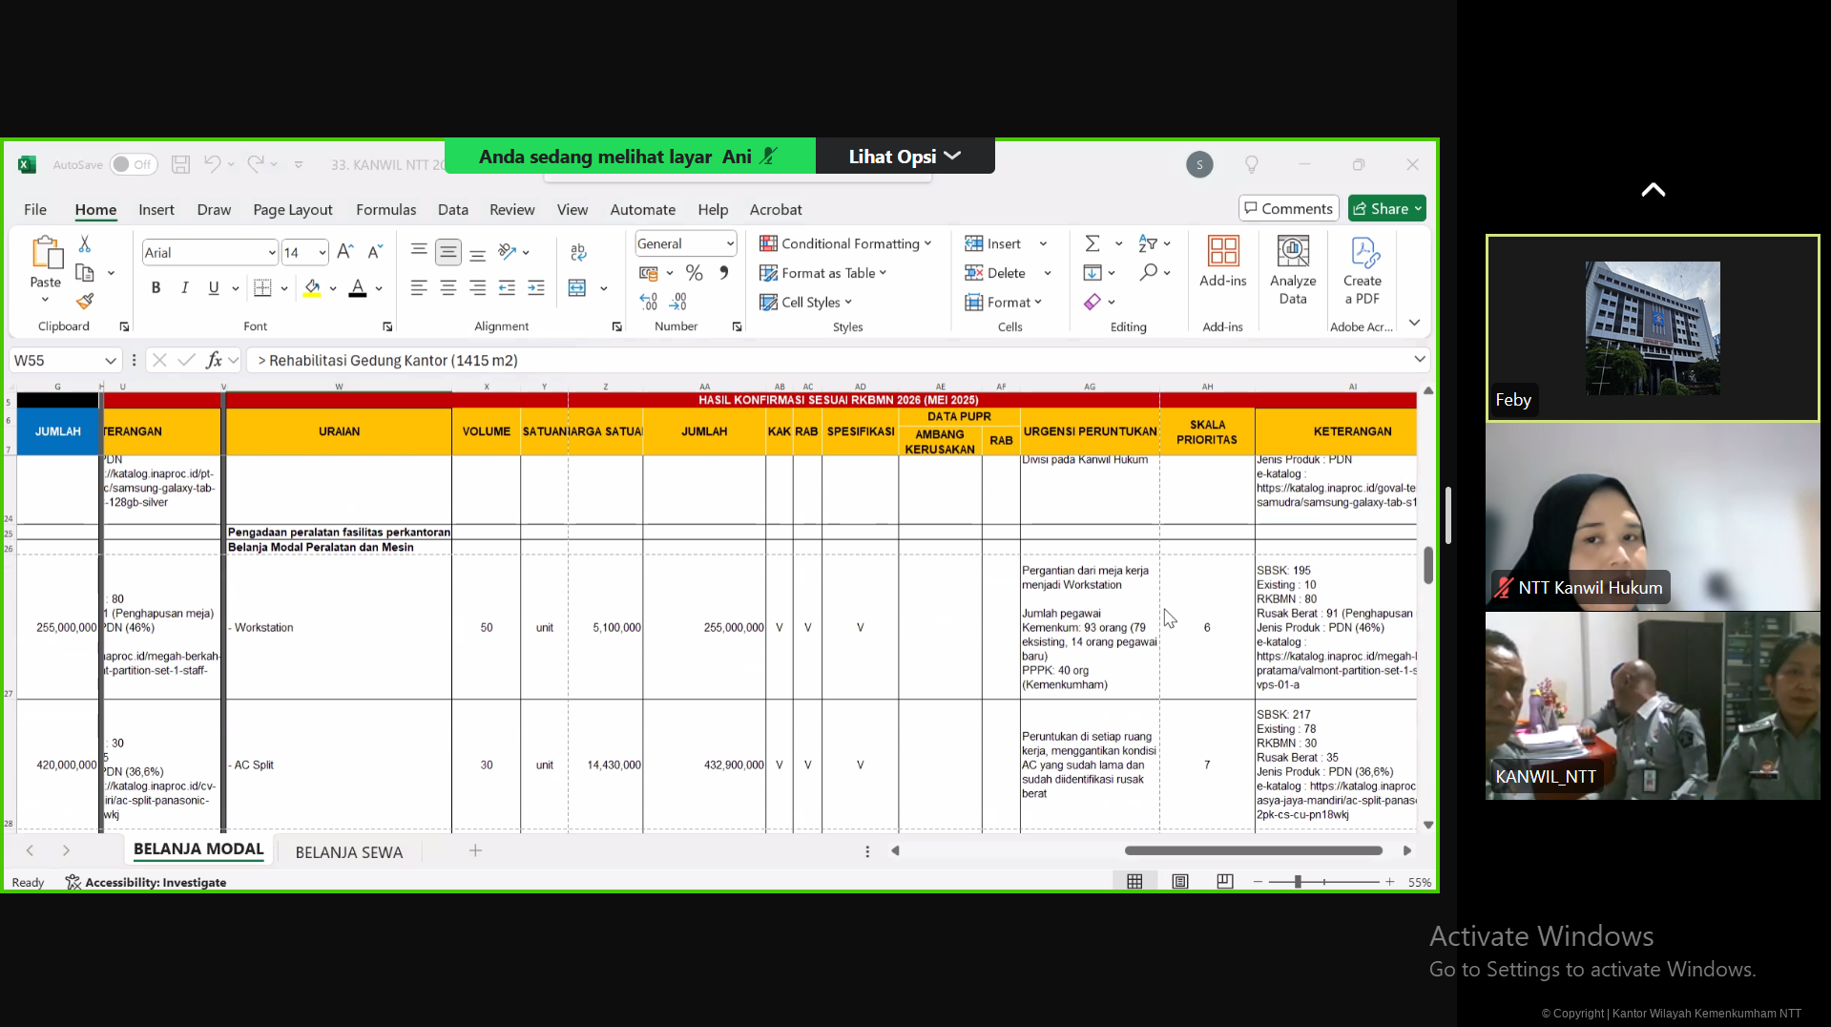This screenshot has height=1027, width=1831.
Task: Open the Lihat Opsi dropdown
Action: pyautogui.click(x=904, y=157)
